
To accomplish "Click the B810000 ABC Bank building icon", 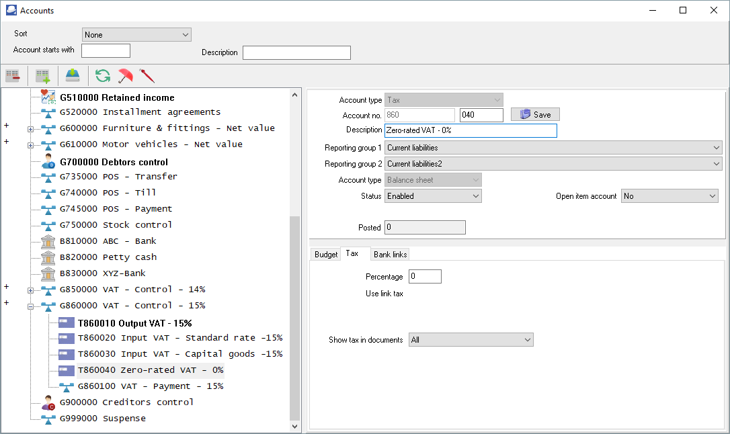I will (48, 241).
